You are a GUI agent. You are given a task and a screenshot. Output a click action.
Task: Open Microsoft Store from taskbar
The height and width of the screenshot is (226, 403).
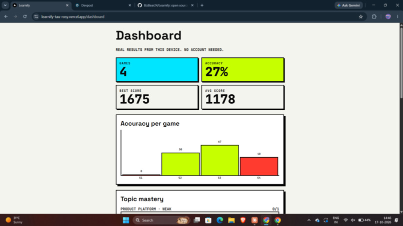208,220
